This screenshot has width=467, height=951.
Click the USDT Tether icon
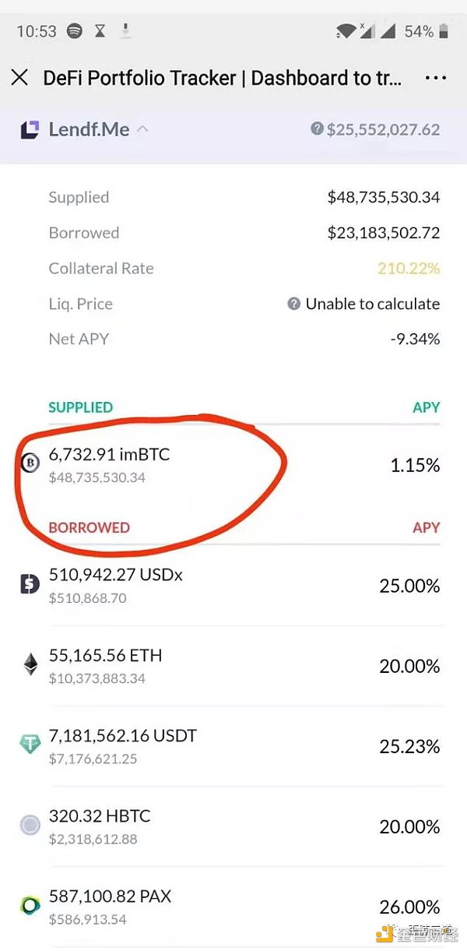(30, 745)
